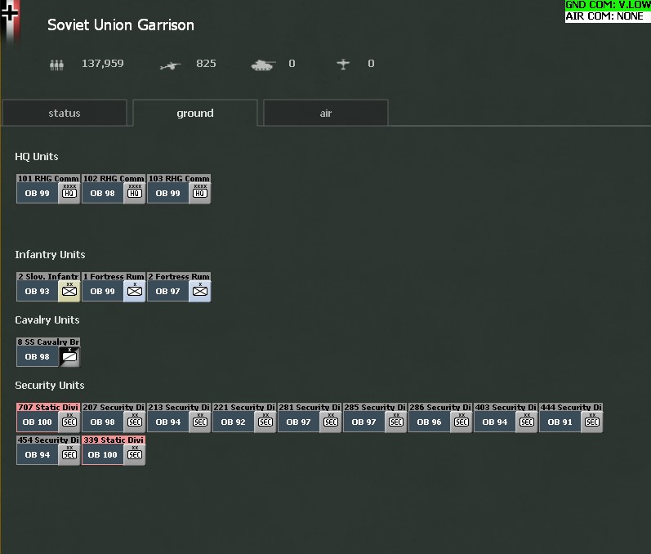The height and width of the screenshot is (554, 651).
Task: Open OB 97 for 2 Fortress Rum
Action: click(167, 292)
